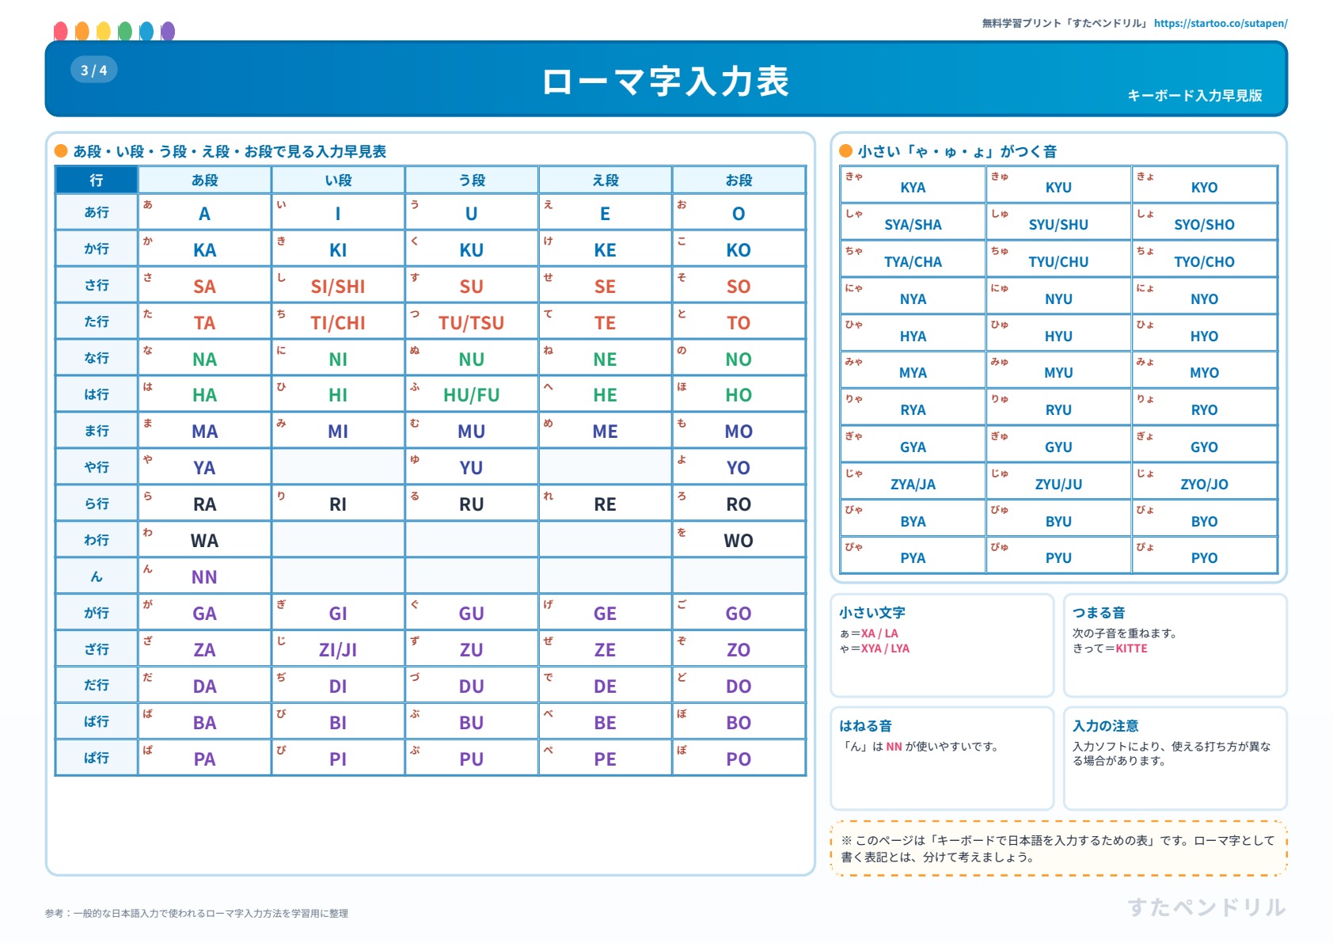
Task: Click the か行 row label
Action: click(x=97, y=249)
